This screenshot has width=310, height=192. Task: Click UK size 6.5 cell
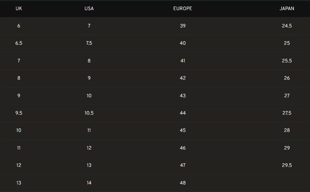[19, 43]
